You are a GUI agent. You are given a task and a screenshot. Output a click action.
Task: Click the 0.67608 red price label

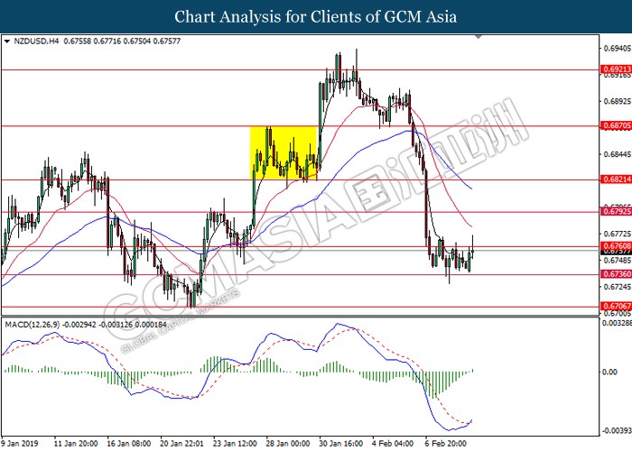[615, 245]
